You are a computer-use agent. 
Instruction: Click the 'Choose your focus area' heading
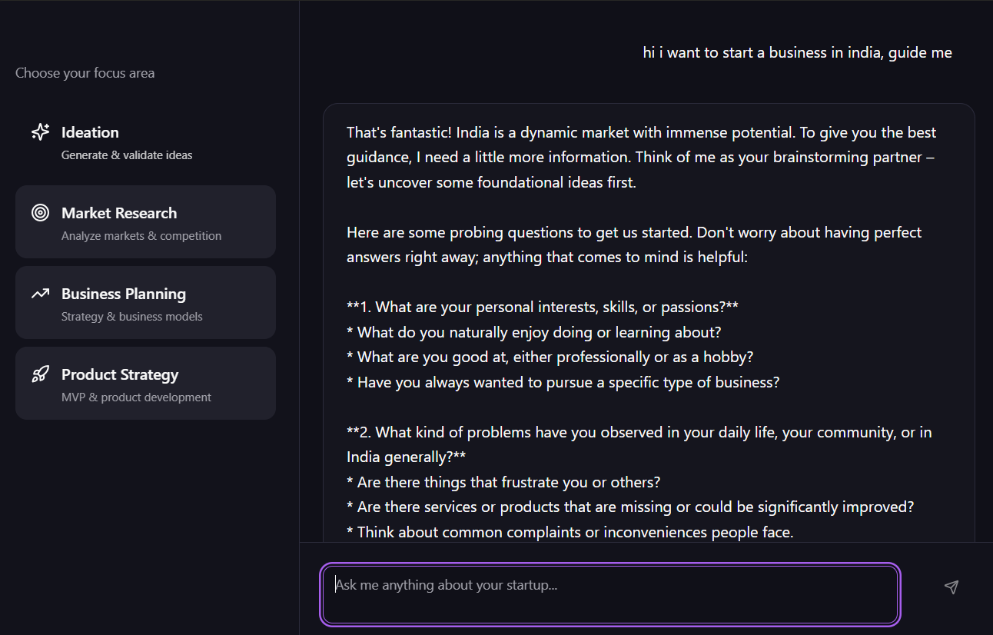[x=85, y=73]
